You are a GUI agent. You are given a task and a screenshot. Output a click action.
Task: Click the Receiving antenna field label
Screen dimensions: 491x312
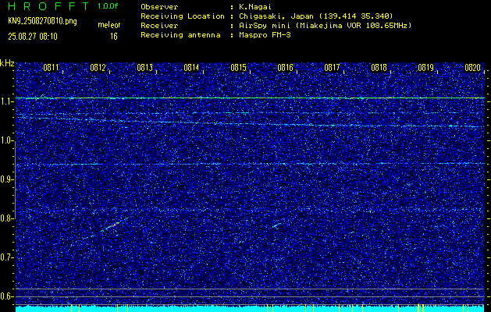180,35
